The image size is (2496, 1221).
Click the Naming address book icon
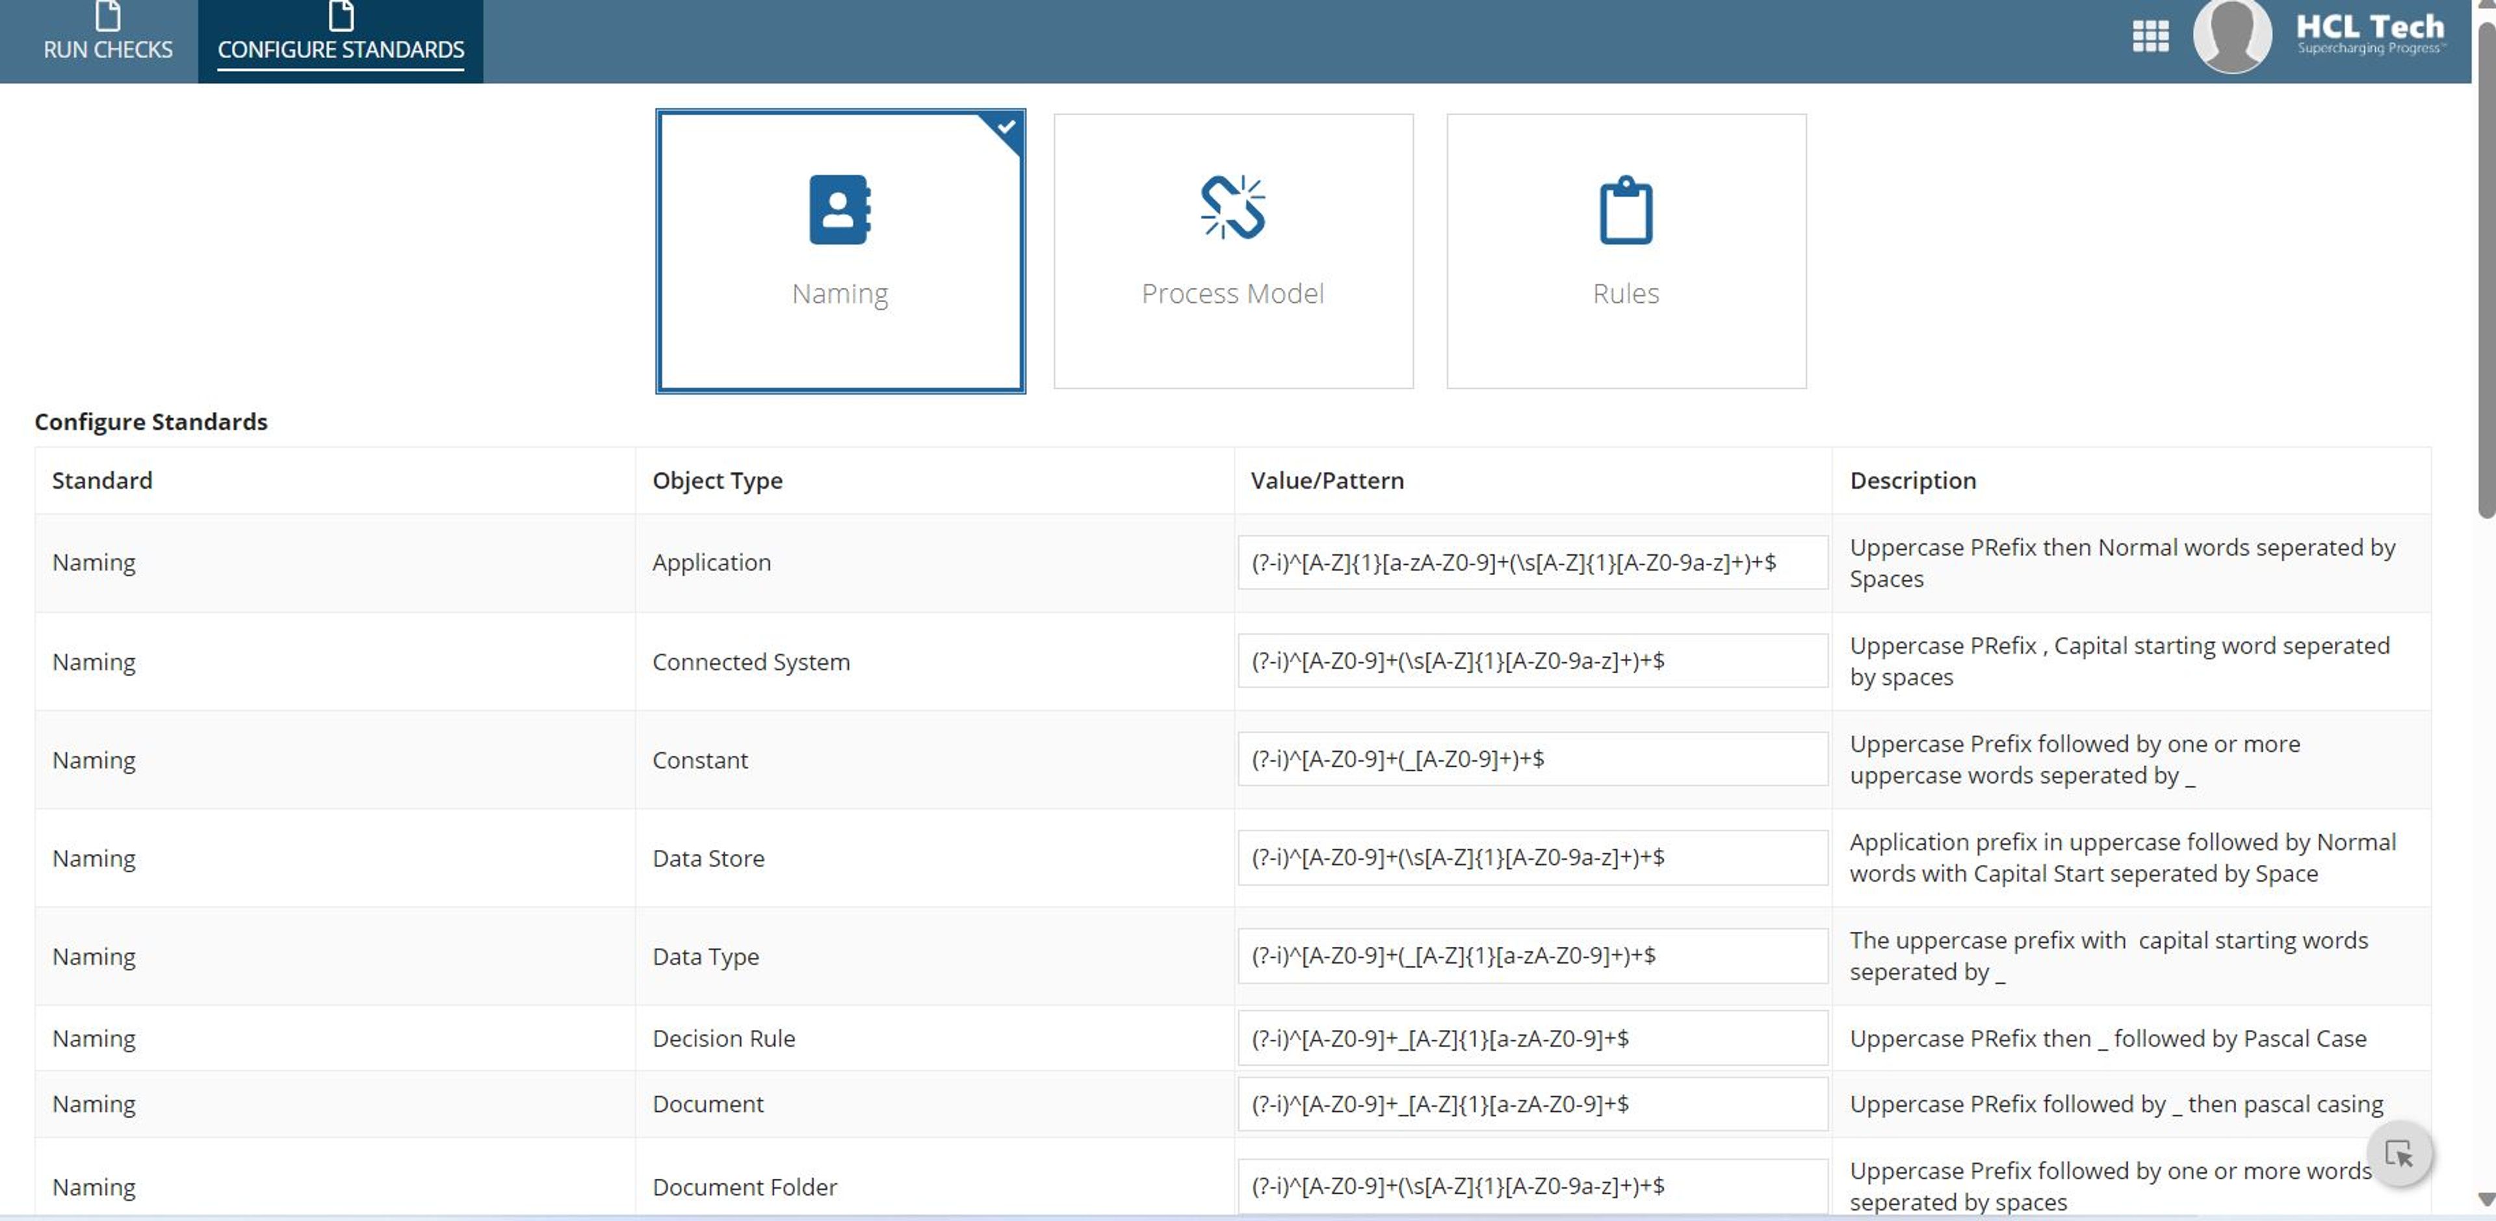(x=840, y=209)
